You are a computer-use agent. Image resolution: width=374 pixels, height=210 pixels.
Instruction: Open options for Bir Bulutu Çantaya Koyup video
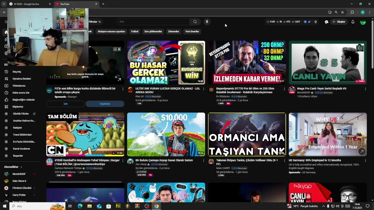pos(204,160)
